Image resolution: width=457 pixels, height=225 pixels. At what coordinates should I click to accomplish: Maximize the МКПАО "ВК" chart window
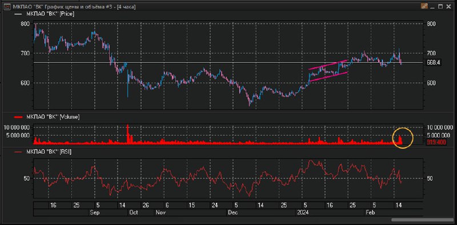(440, 6)
